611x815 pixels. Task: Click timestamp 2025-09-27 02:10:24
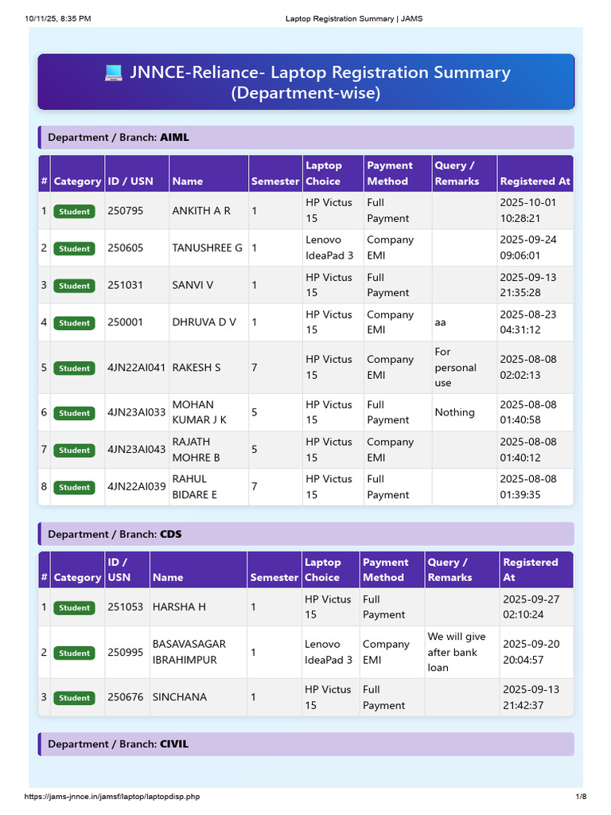(x=531, y=607)
